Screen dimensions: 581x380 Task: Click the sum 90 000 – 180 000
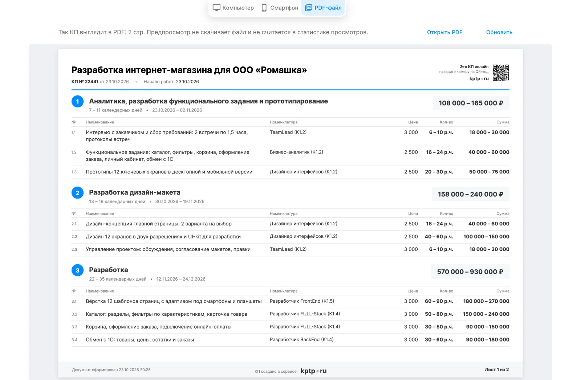tap(488, 340)
